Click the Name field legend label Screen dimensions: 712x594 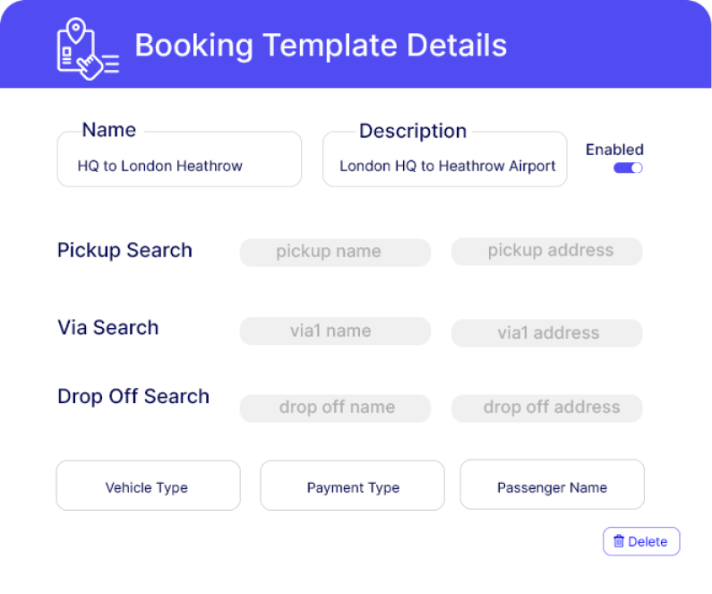coord(109,130)
